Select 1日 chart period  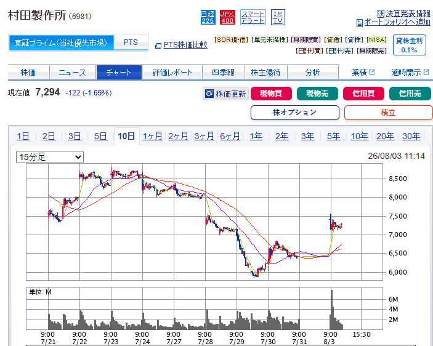click(23, 136)
